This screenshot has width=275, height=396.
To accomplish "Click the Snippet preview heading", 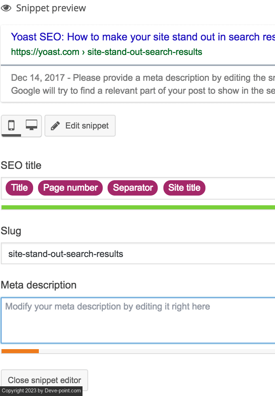I will tap(51, 8).
